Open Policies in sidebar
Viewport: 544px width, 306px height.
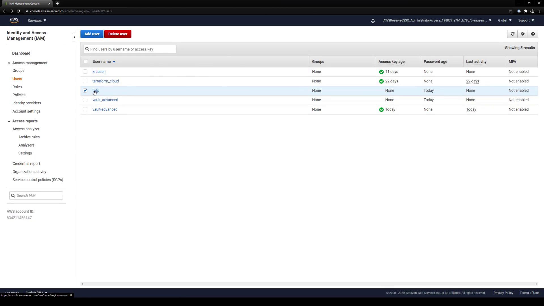coord(19,95)
